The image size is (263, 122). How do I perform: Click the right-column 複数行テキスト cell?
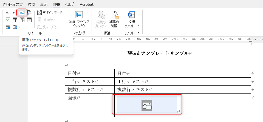(x=183, y=89)
